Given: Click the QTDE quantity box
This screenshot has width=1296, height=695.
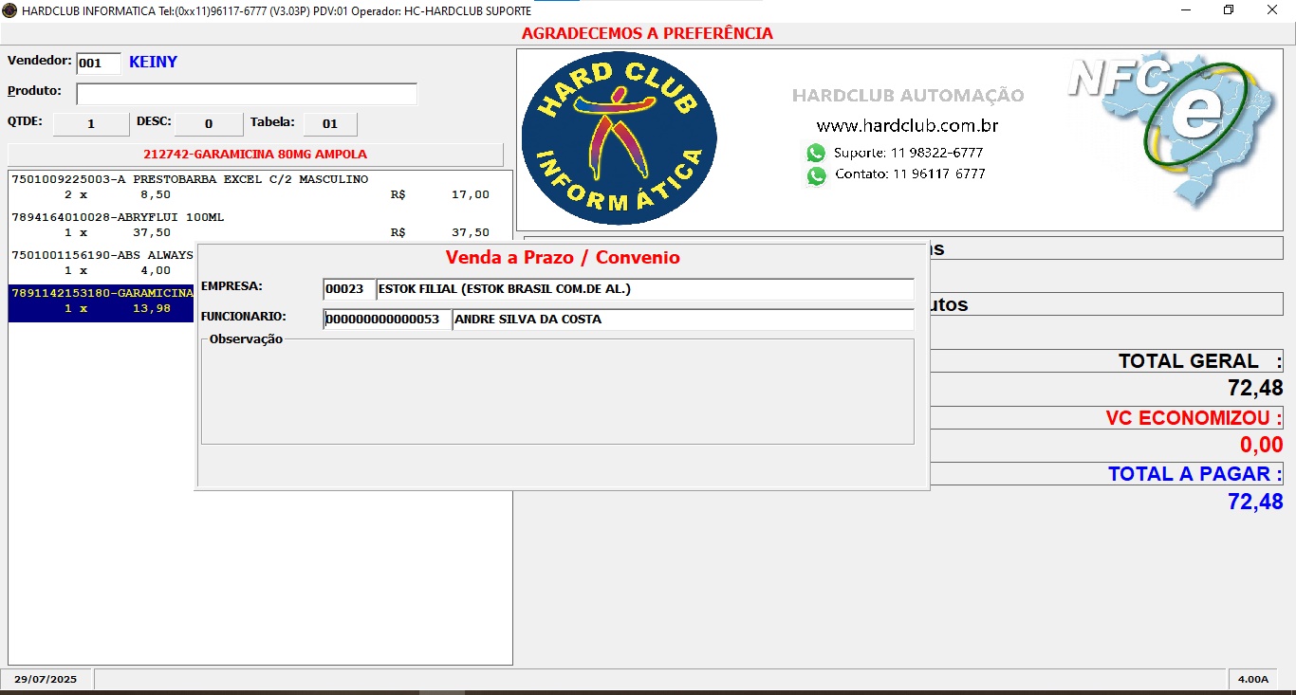Looking at the screenshot, I should coord(91,124).
